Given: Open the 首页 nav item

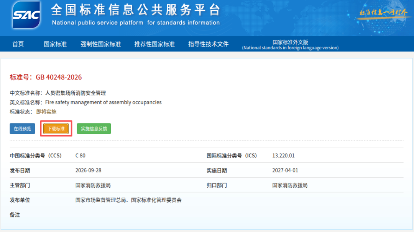Looking at the screenshot, I should coord(18,44).
